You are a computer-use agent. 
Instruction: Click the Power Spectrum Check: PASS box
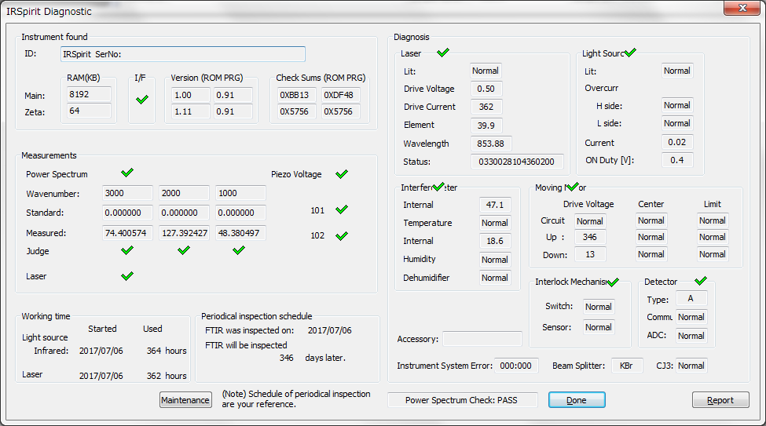462,400
